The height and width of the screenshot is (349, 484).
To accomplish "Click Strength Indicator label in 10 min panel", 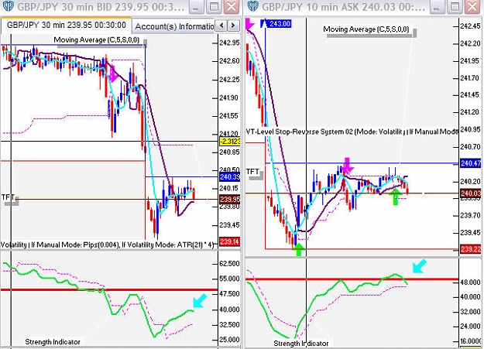I will pyautogui.click(x=301, y=343).
